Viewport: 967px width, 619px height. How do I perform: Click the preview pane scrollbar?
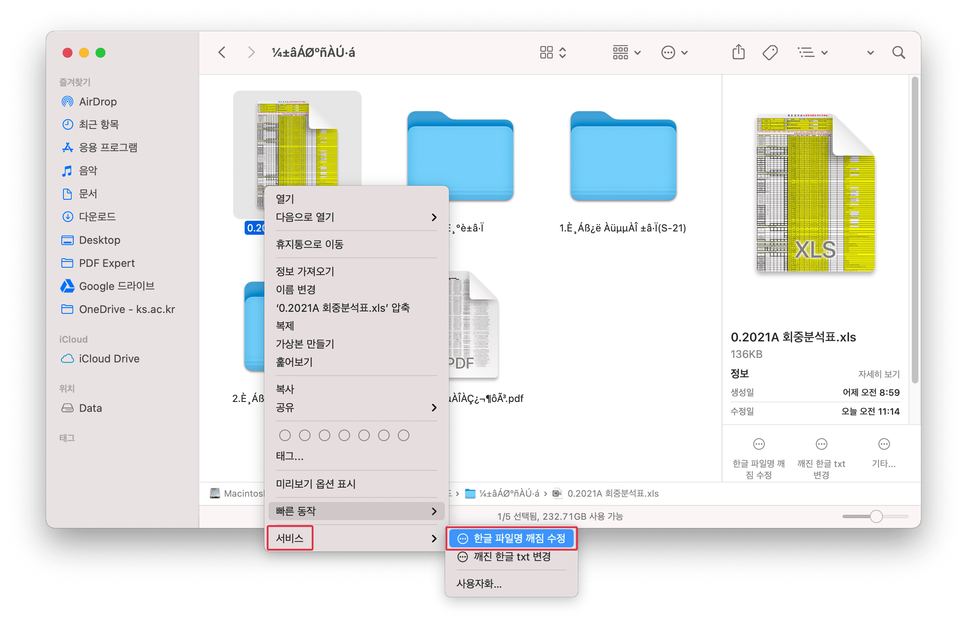(914, 231)
